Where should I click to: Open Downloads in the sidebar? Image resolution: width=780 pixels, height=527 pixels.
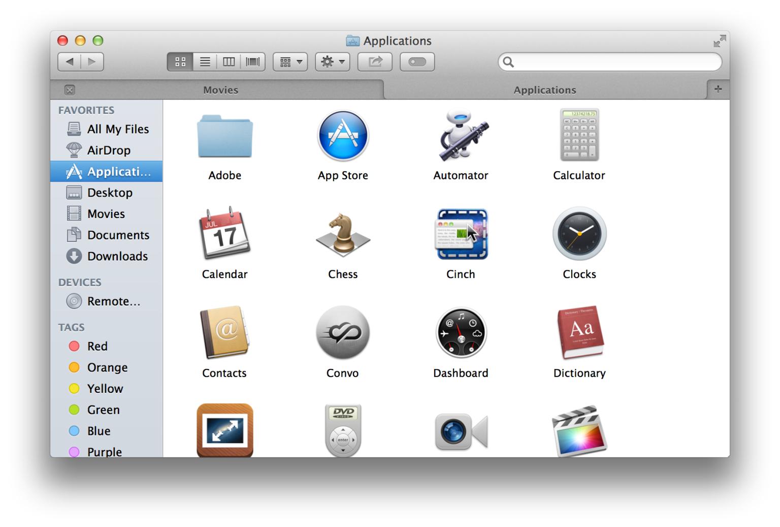point(117,256)
